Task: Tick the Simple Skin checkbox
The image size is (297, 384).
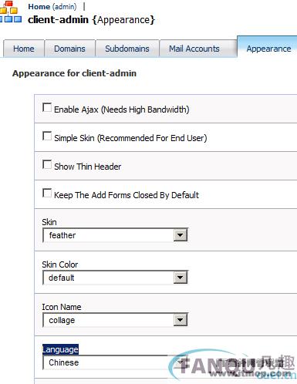Action: 47,136
